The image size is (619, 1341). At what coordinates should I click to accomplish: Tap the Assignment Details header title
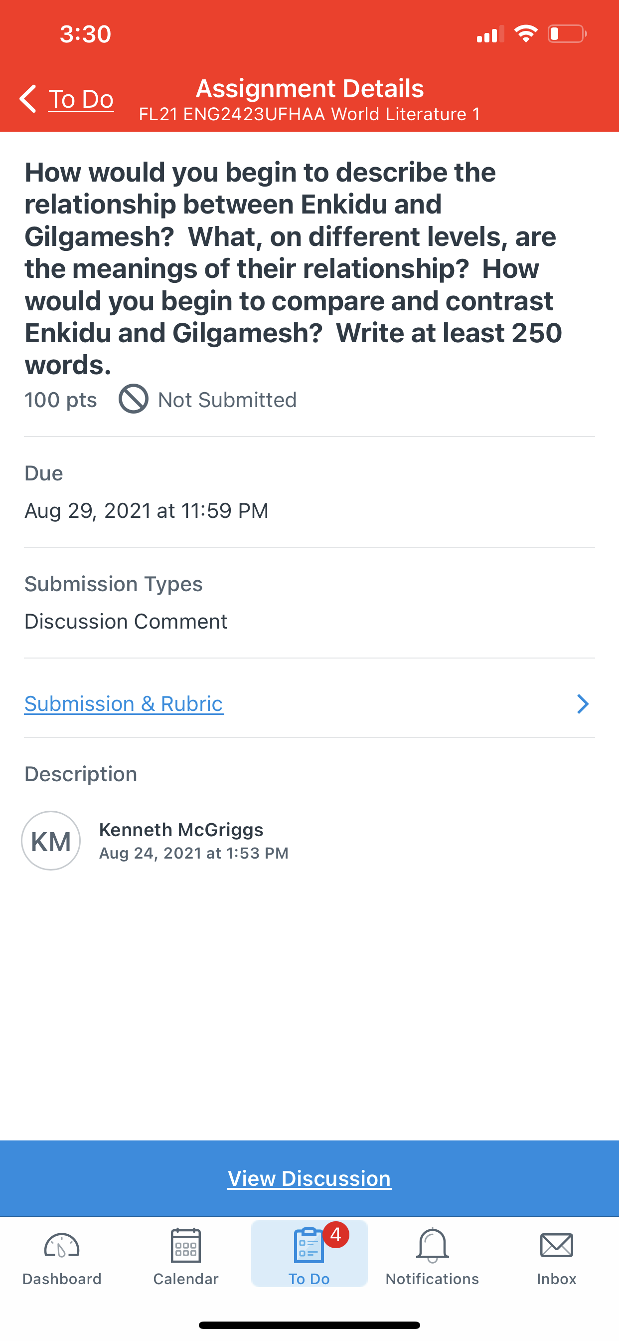click(309, 88)
